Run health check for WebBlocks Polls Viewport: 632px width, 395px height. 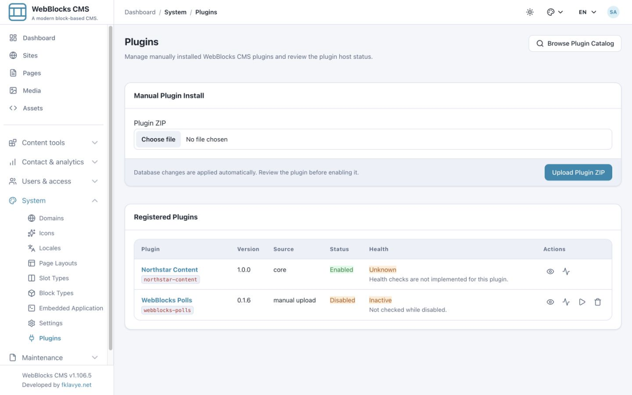point(566,302)
